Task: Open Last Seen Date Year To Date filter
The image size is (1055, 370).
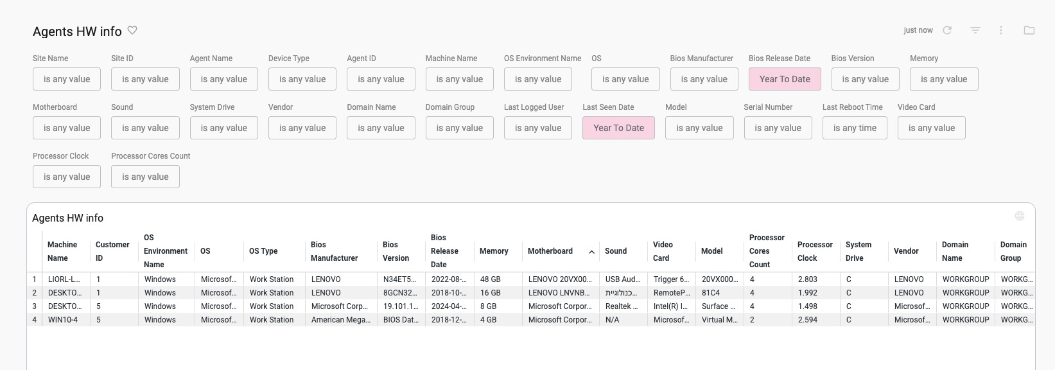Action: coord(618,128)
